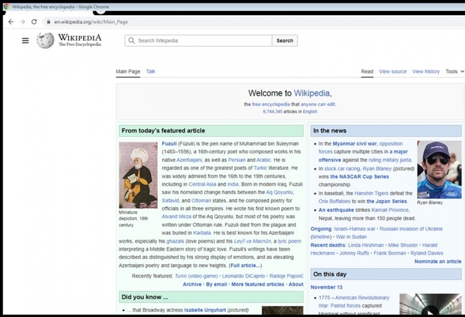Click Nominate an article link
This screenshot has width=465, height=317.
[x=438, y=262]
